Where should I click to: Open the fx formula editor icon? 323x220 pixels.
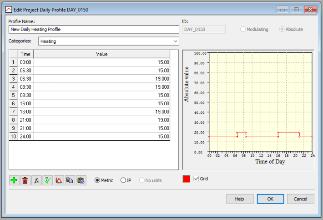(36, 180)
